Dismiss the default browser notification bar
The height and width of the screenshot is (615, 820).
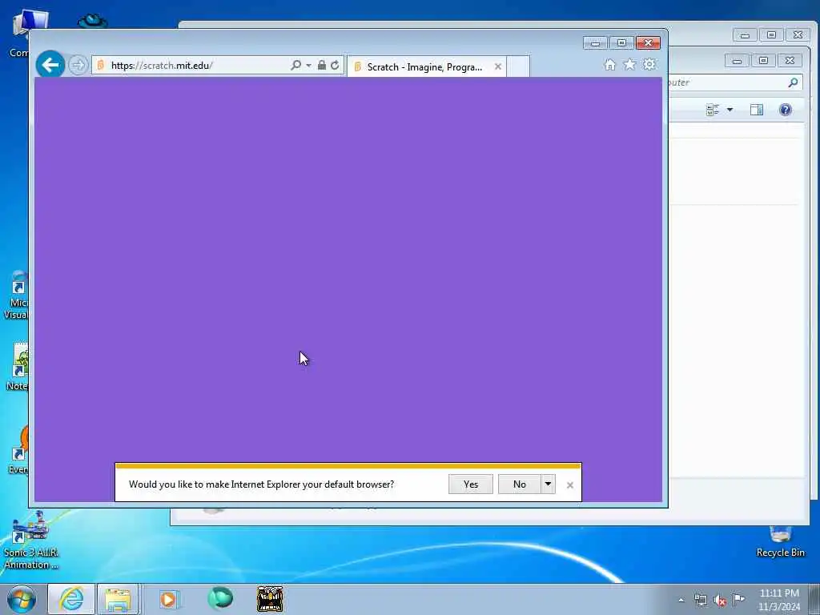point(570,485)
